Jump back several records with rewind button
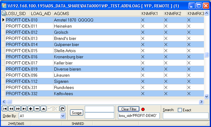The image size is (211, 127). 11,109
